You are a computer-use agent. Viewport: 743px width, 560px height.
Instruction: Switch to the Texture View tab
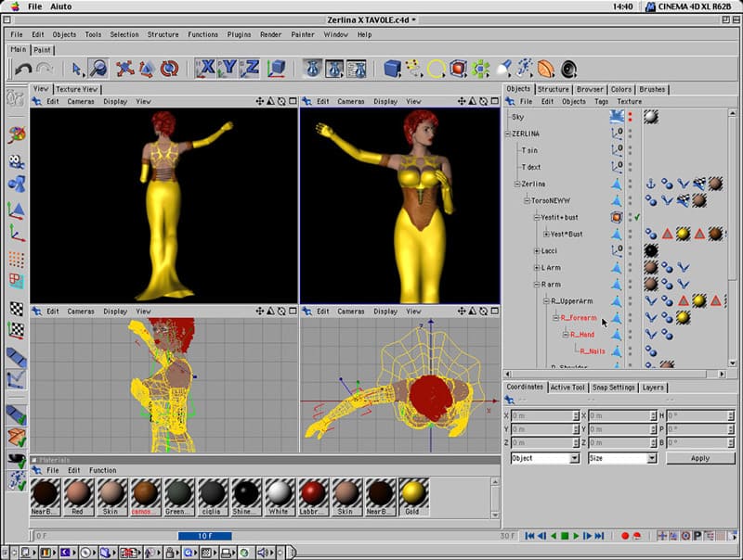(77, 89)
